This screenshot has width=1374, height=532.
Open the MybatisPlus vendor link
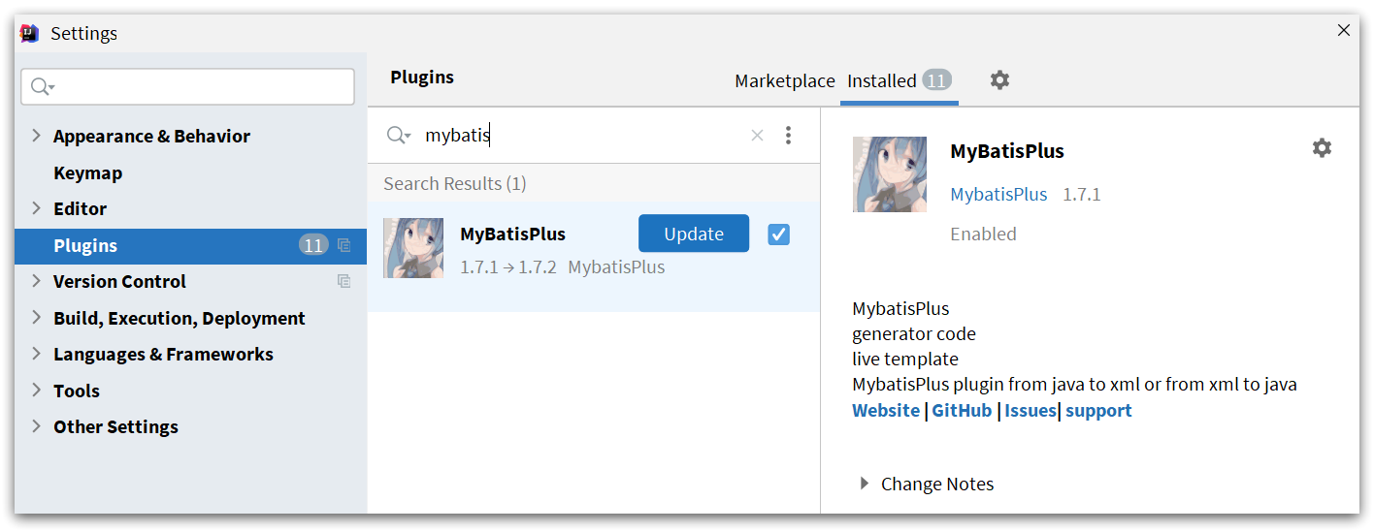pyautogui.click(x=998, y=194)
